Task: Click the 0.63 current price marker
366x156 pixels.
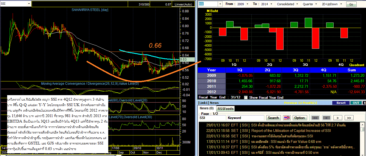Action: (x=187, y=59)
